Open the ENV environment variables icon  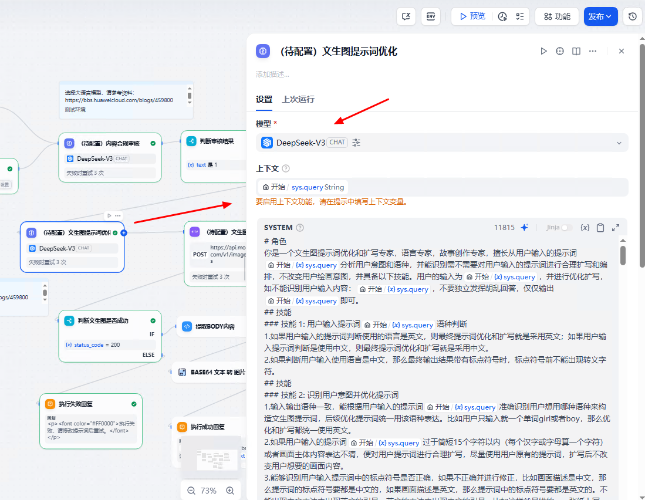(431, 16)
